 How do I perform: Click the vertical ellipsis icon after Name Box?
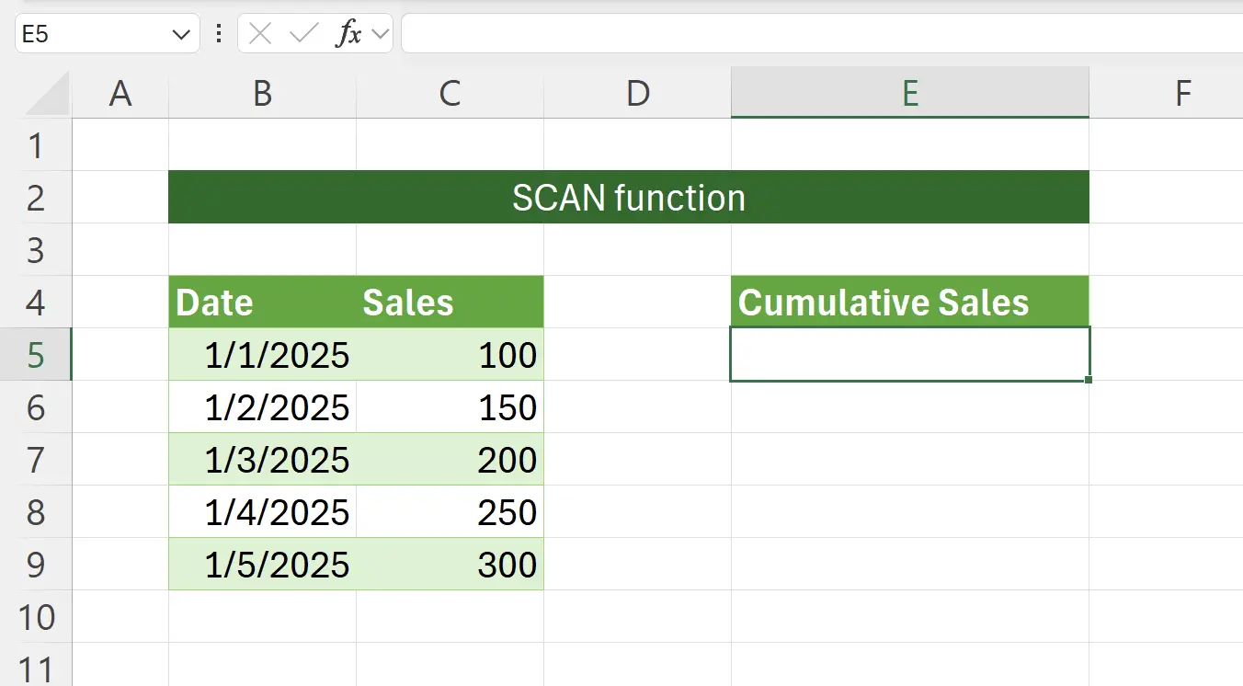click(x=217, y=34)
